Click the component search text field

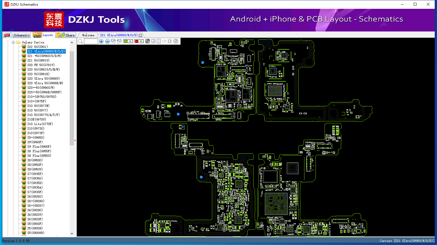point(91,41)
